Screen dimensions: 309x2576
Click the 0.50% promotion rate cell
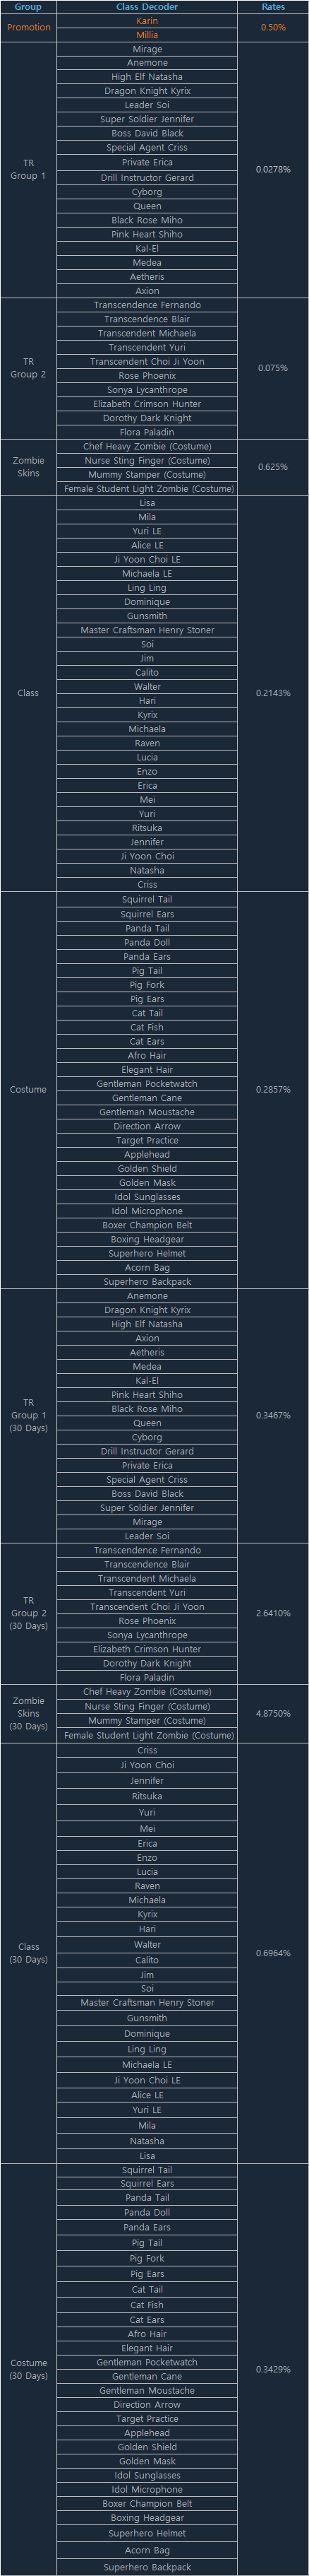[273, 28]
